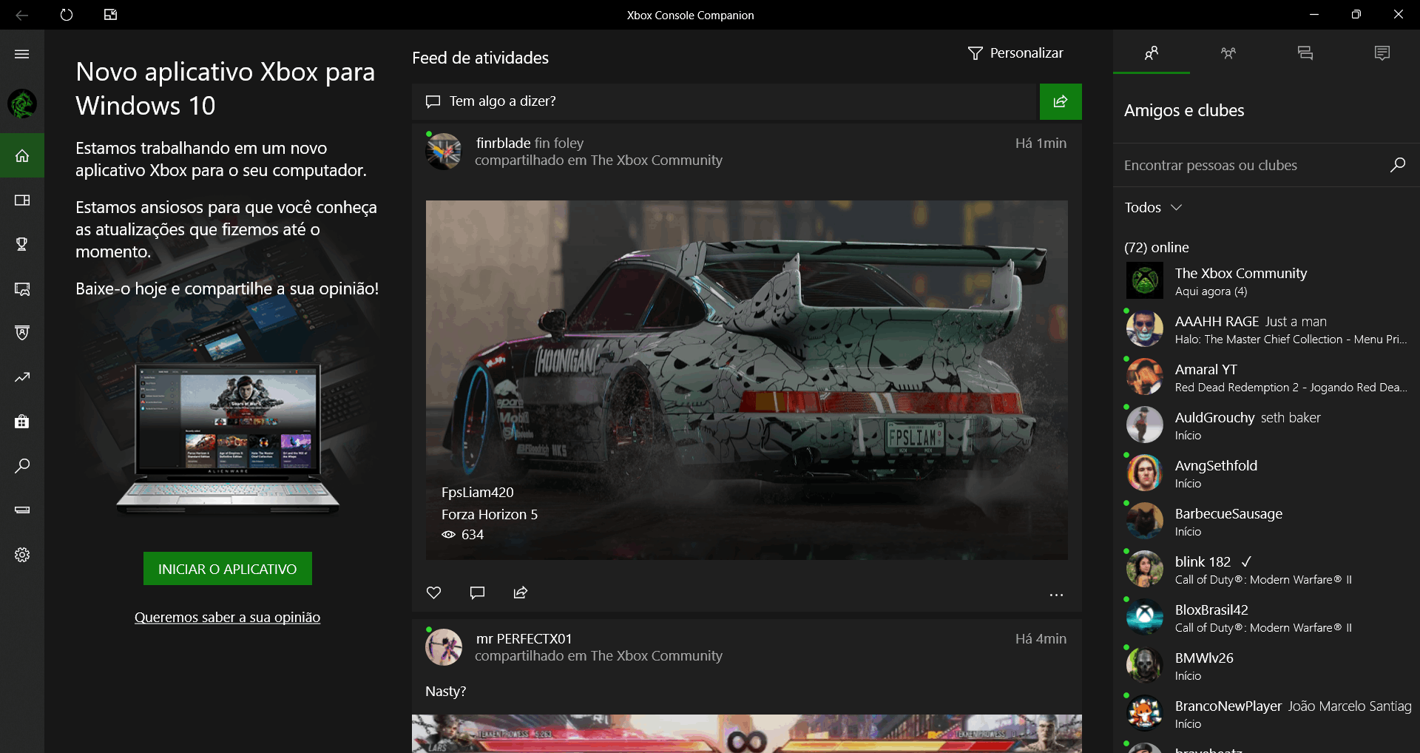Click the compact overlay icon in title bar

pyautogui.click(x=110, y=15)
